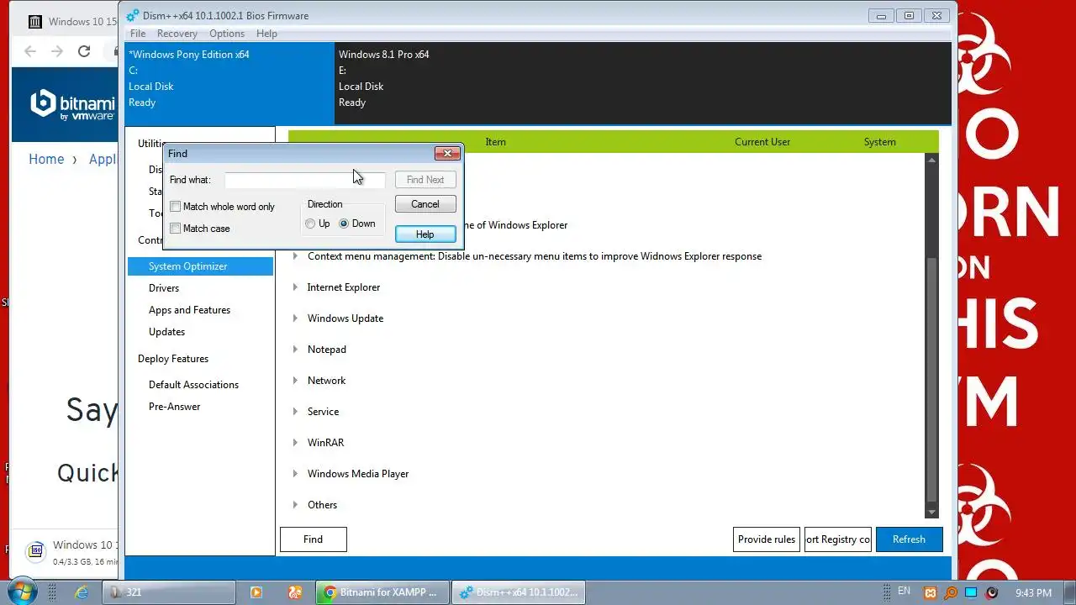1076x605 pixels.
Task: Click the vertical scrollbar thumb
Action: coord(931,380)
